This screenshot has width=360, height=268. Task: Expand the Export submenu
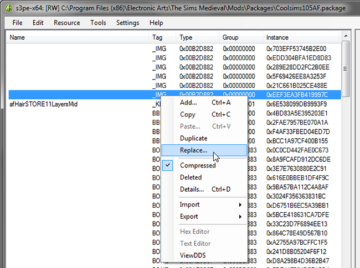point(189,217)
